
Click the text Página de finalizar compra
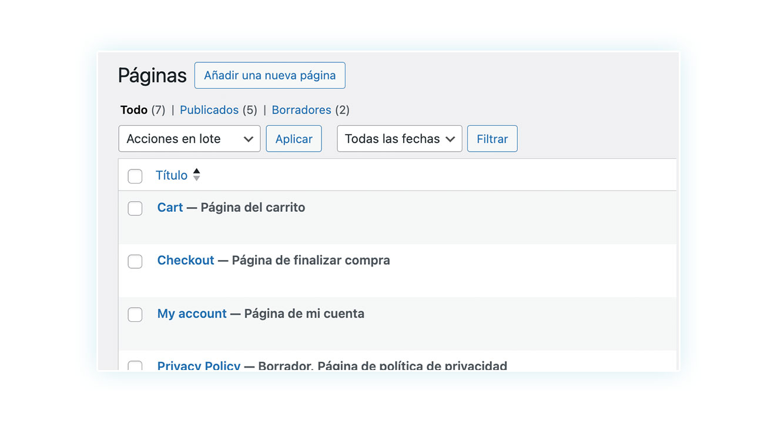tap(311, 260)
